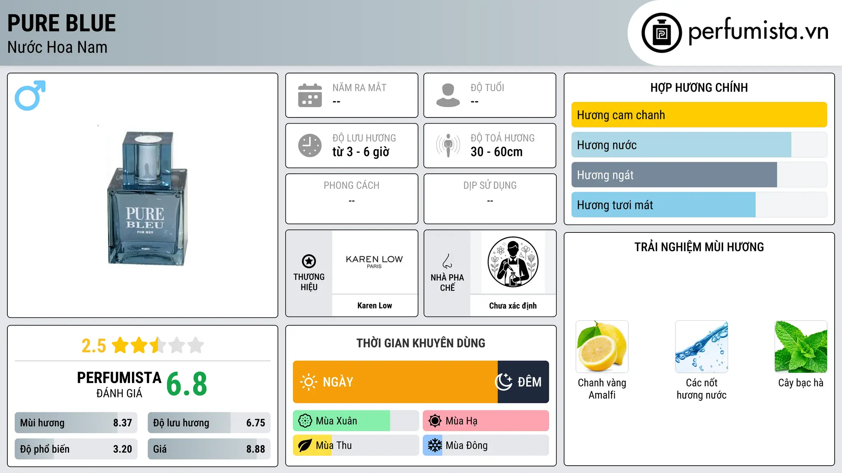Click the Perfumista đánh giá label
Viewport: 842px width, 473px height.
point(119,384)
